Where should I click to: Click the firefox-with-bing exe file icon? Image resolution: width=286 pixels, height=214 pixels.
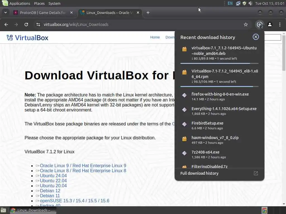(184, 95)
